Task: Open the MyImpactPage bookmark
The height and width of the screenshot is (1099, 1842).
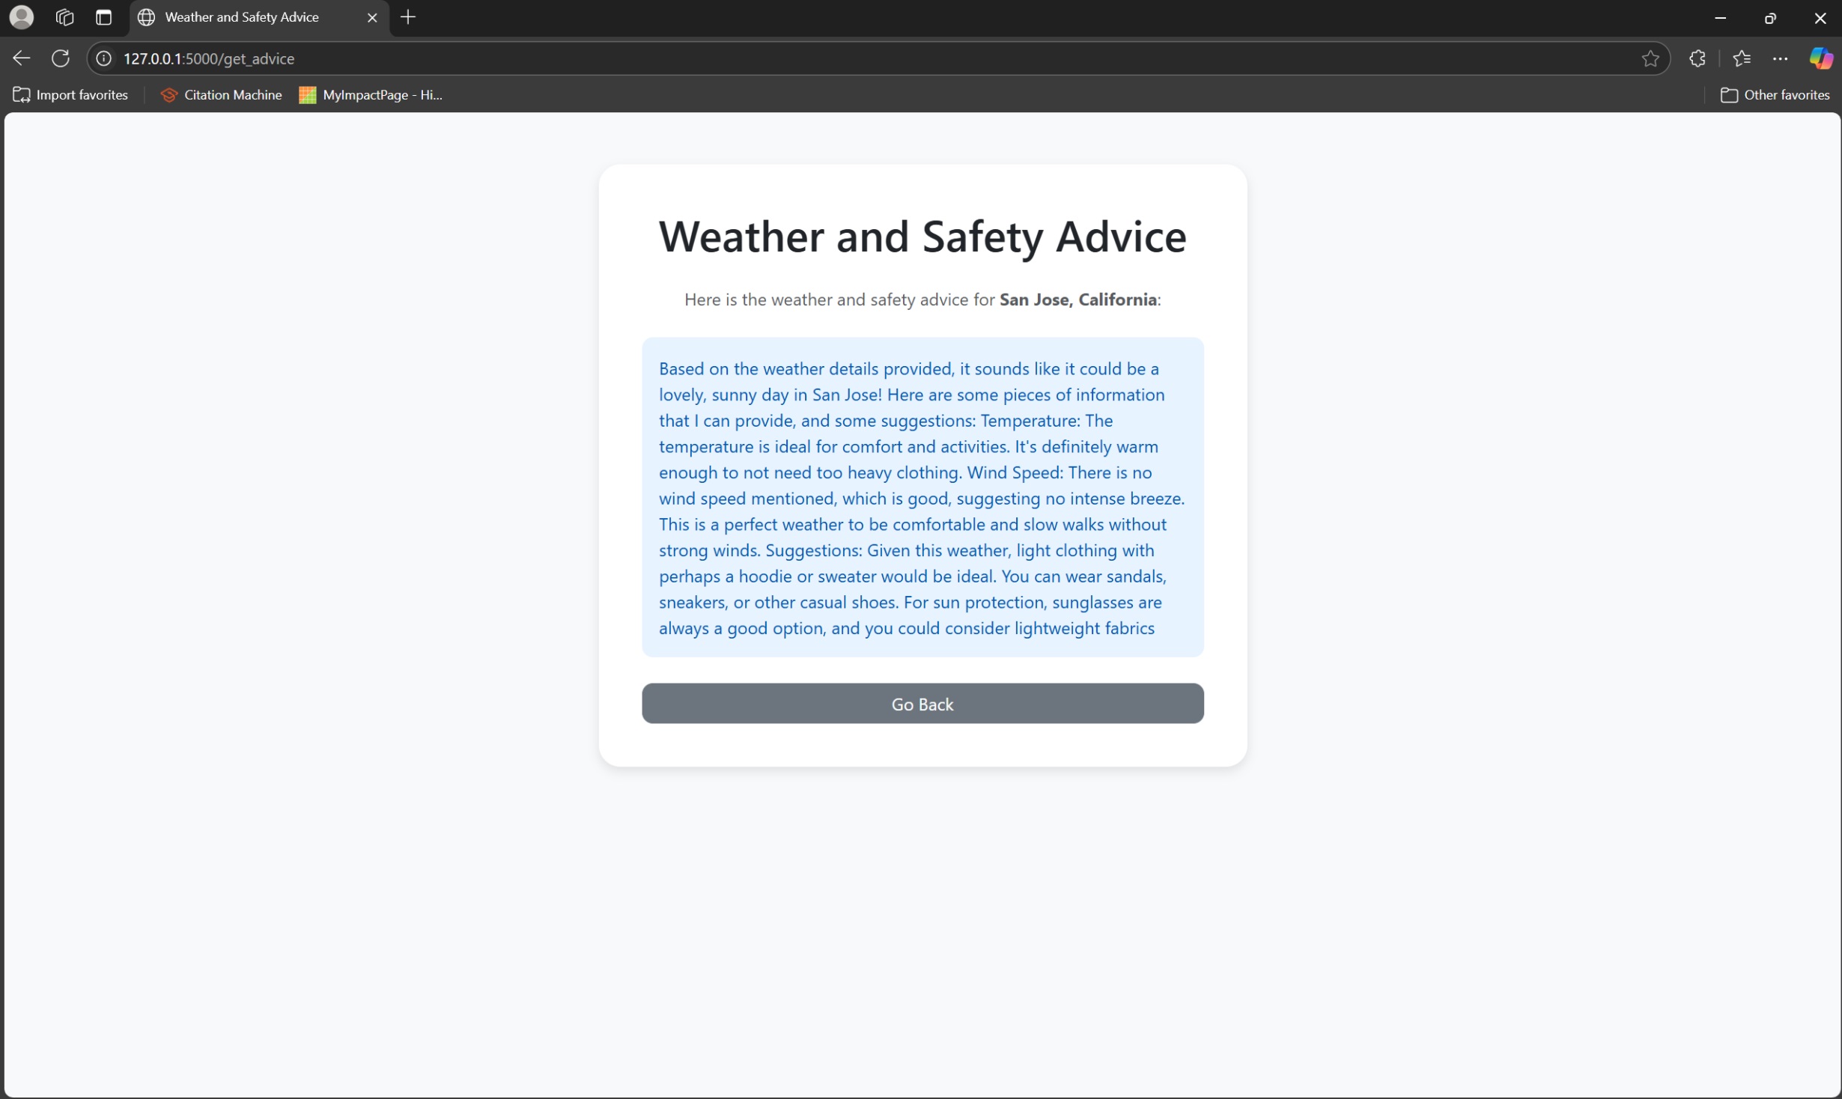Action: click(x=371, y=95)
